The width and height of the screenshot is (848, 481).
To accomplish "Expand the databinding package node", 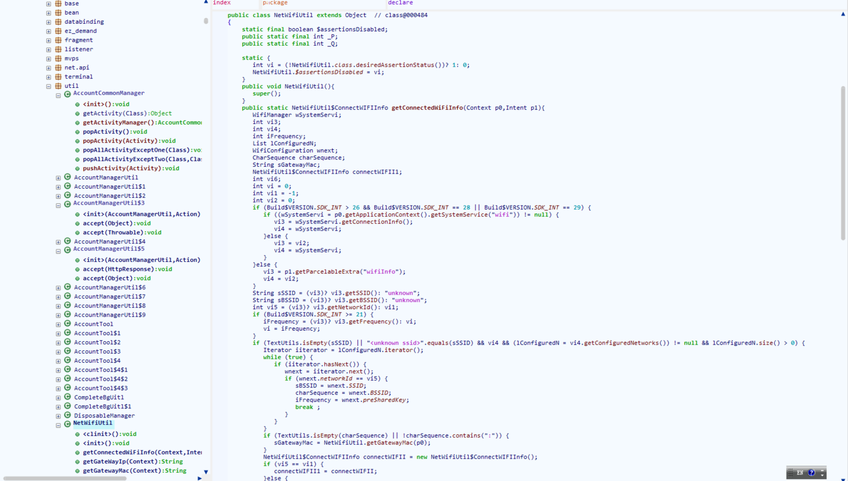I will pyautogui.click(x=48, y=22).
